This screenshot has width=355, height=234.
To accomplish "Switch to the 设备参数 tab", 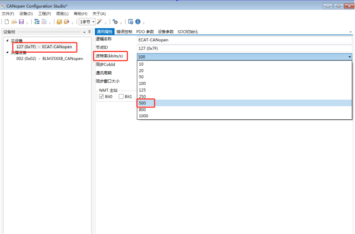I will [166, 32].
